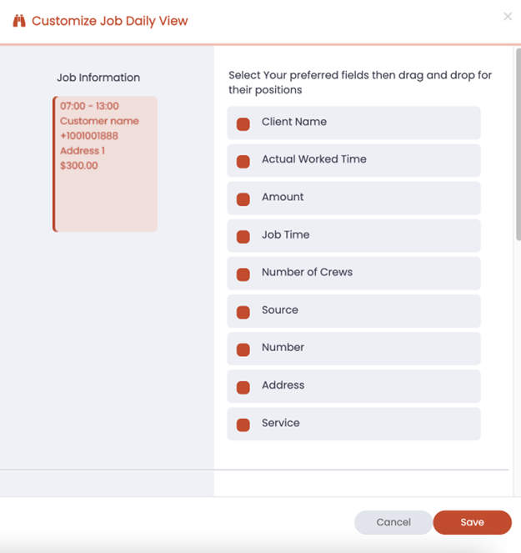Select the Service field label
Image resolution: width=521 pixels, height=553 pixels.
click(281, 423)
